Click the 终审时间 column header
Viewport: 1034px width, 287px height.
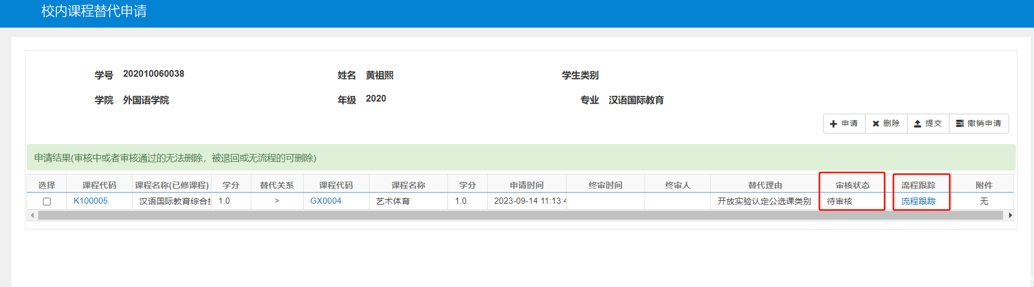(x=605, y=185)
